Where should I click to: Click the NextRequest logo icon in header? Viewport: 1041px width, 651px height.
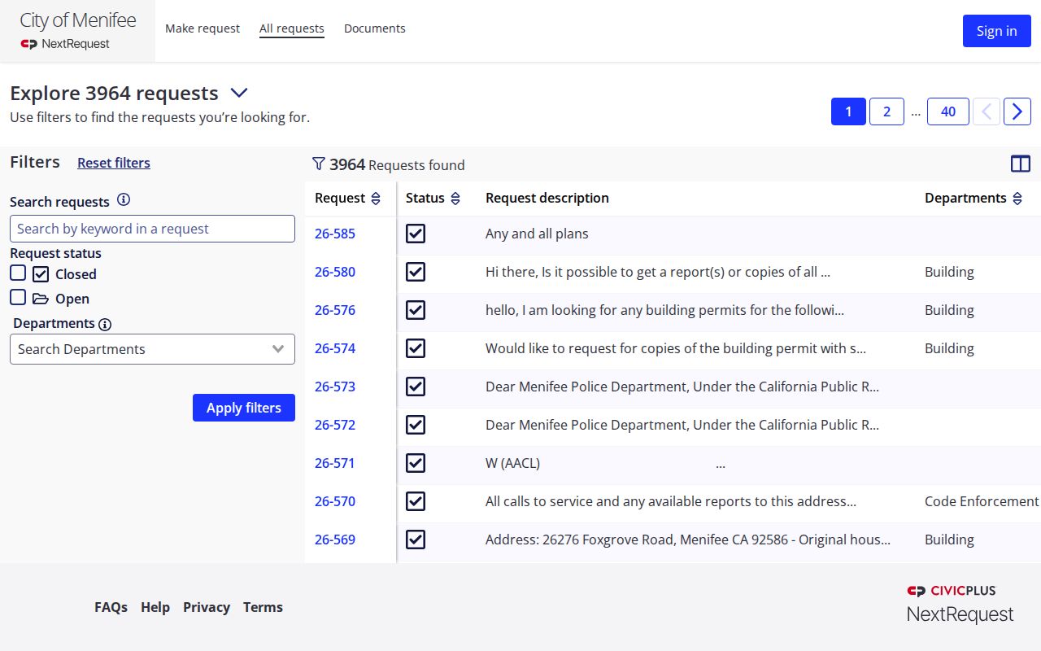(29, 44)
